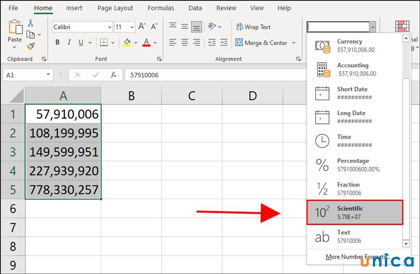Increase font size with large A
Screen dimensions: 420x274
(142, 26)
